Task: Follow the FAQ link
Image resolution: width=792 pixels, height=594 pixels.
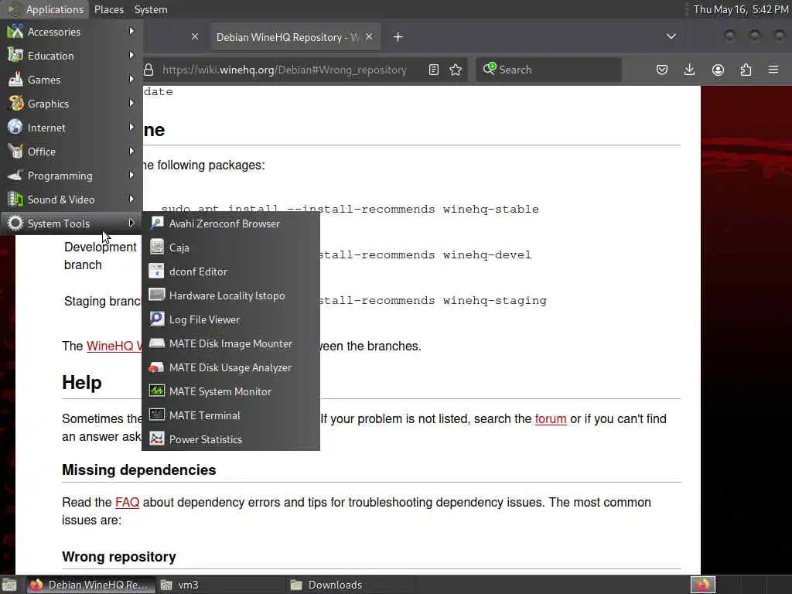Action: (128, 502)
